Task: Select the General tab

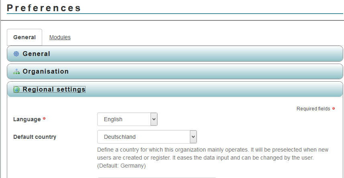Action: pyautogui.click(x=24, y=37)
